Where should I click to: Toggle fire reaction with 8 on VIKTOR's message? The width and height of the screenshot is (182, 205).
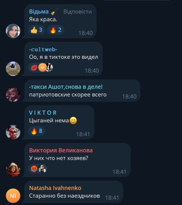[x=37, y=131]
